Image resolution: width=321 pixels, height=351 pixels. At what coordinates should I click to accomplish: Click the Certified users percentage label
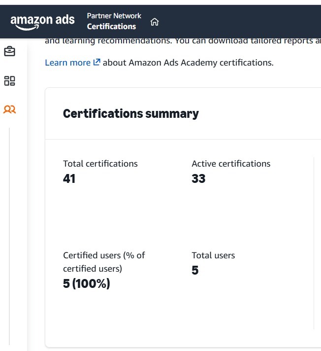(104, 262)
